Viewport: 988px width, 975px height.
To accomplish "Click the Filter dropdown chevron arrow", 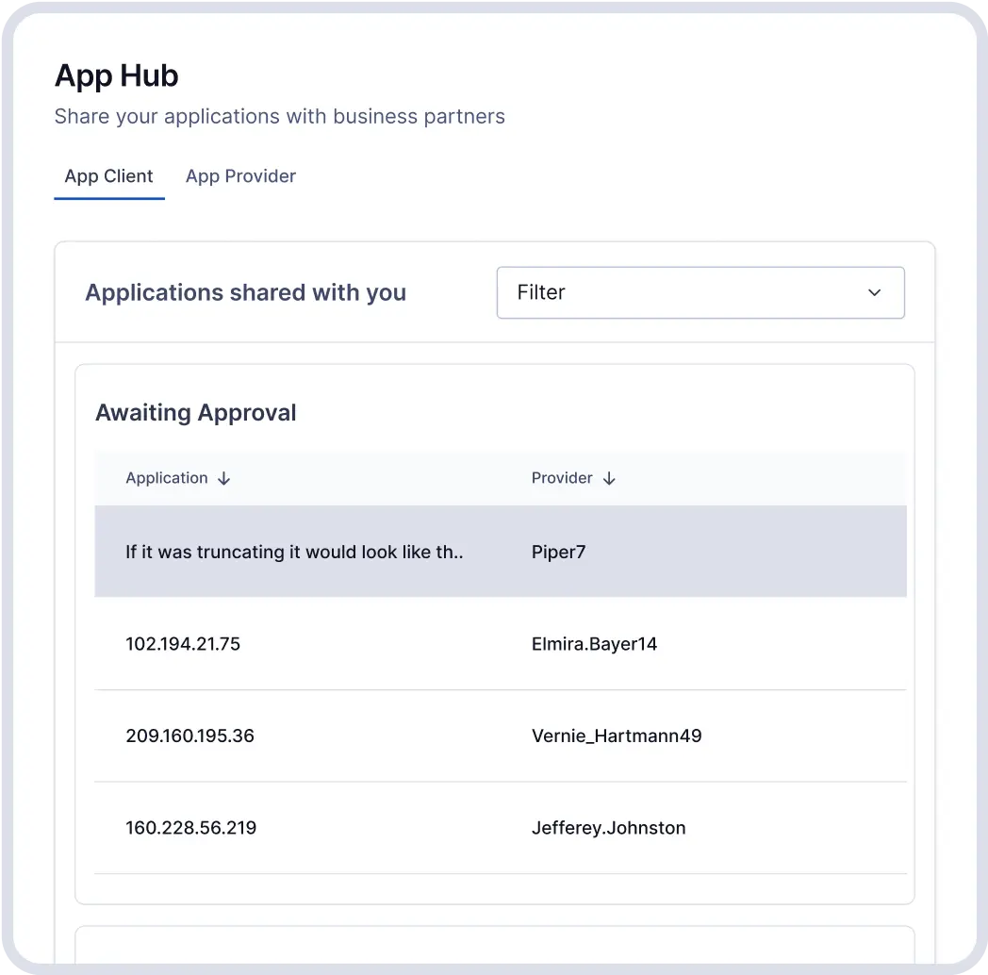I will pos(874,292).
